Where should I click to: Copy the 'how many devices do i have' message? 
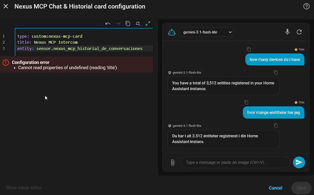(x=249, y=49)
